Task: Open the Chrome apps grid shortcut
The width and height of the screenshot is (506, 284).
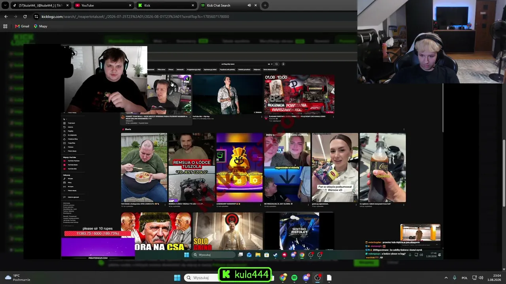Action: tap(5, 26)
